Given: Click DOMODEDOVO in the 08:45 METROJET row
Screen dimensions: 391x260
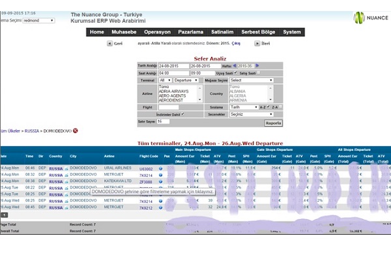Looking at the screenshot, I should click(x=83, y=207).
